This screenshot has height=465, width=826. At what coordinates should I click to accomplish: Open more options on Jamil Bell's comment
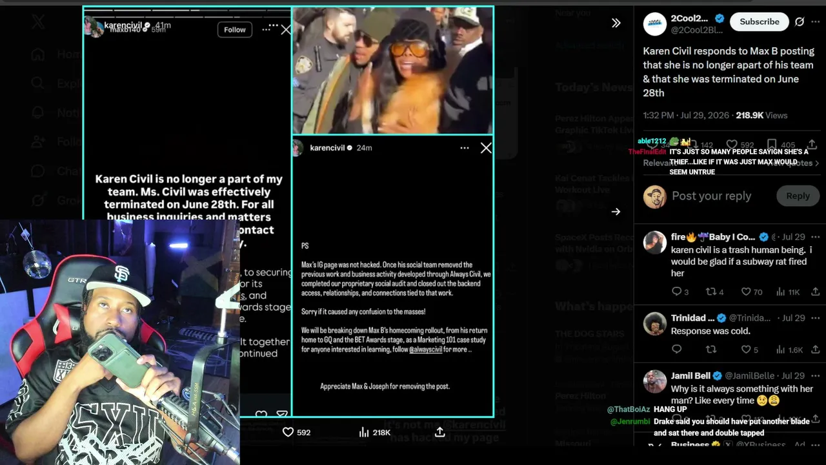pos(816,375)
